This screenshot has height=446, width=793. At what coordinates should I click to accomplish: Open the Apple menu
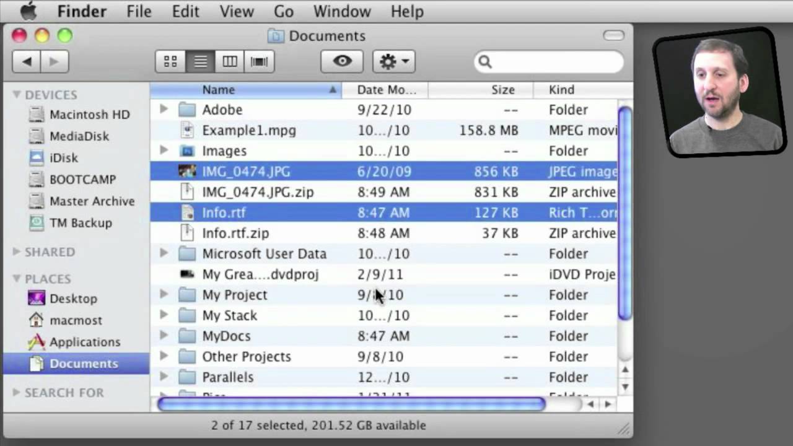28,11
